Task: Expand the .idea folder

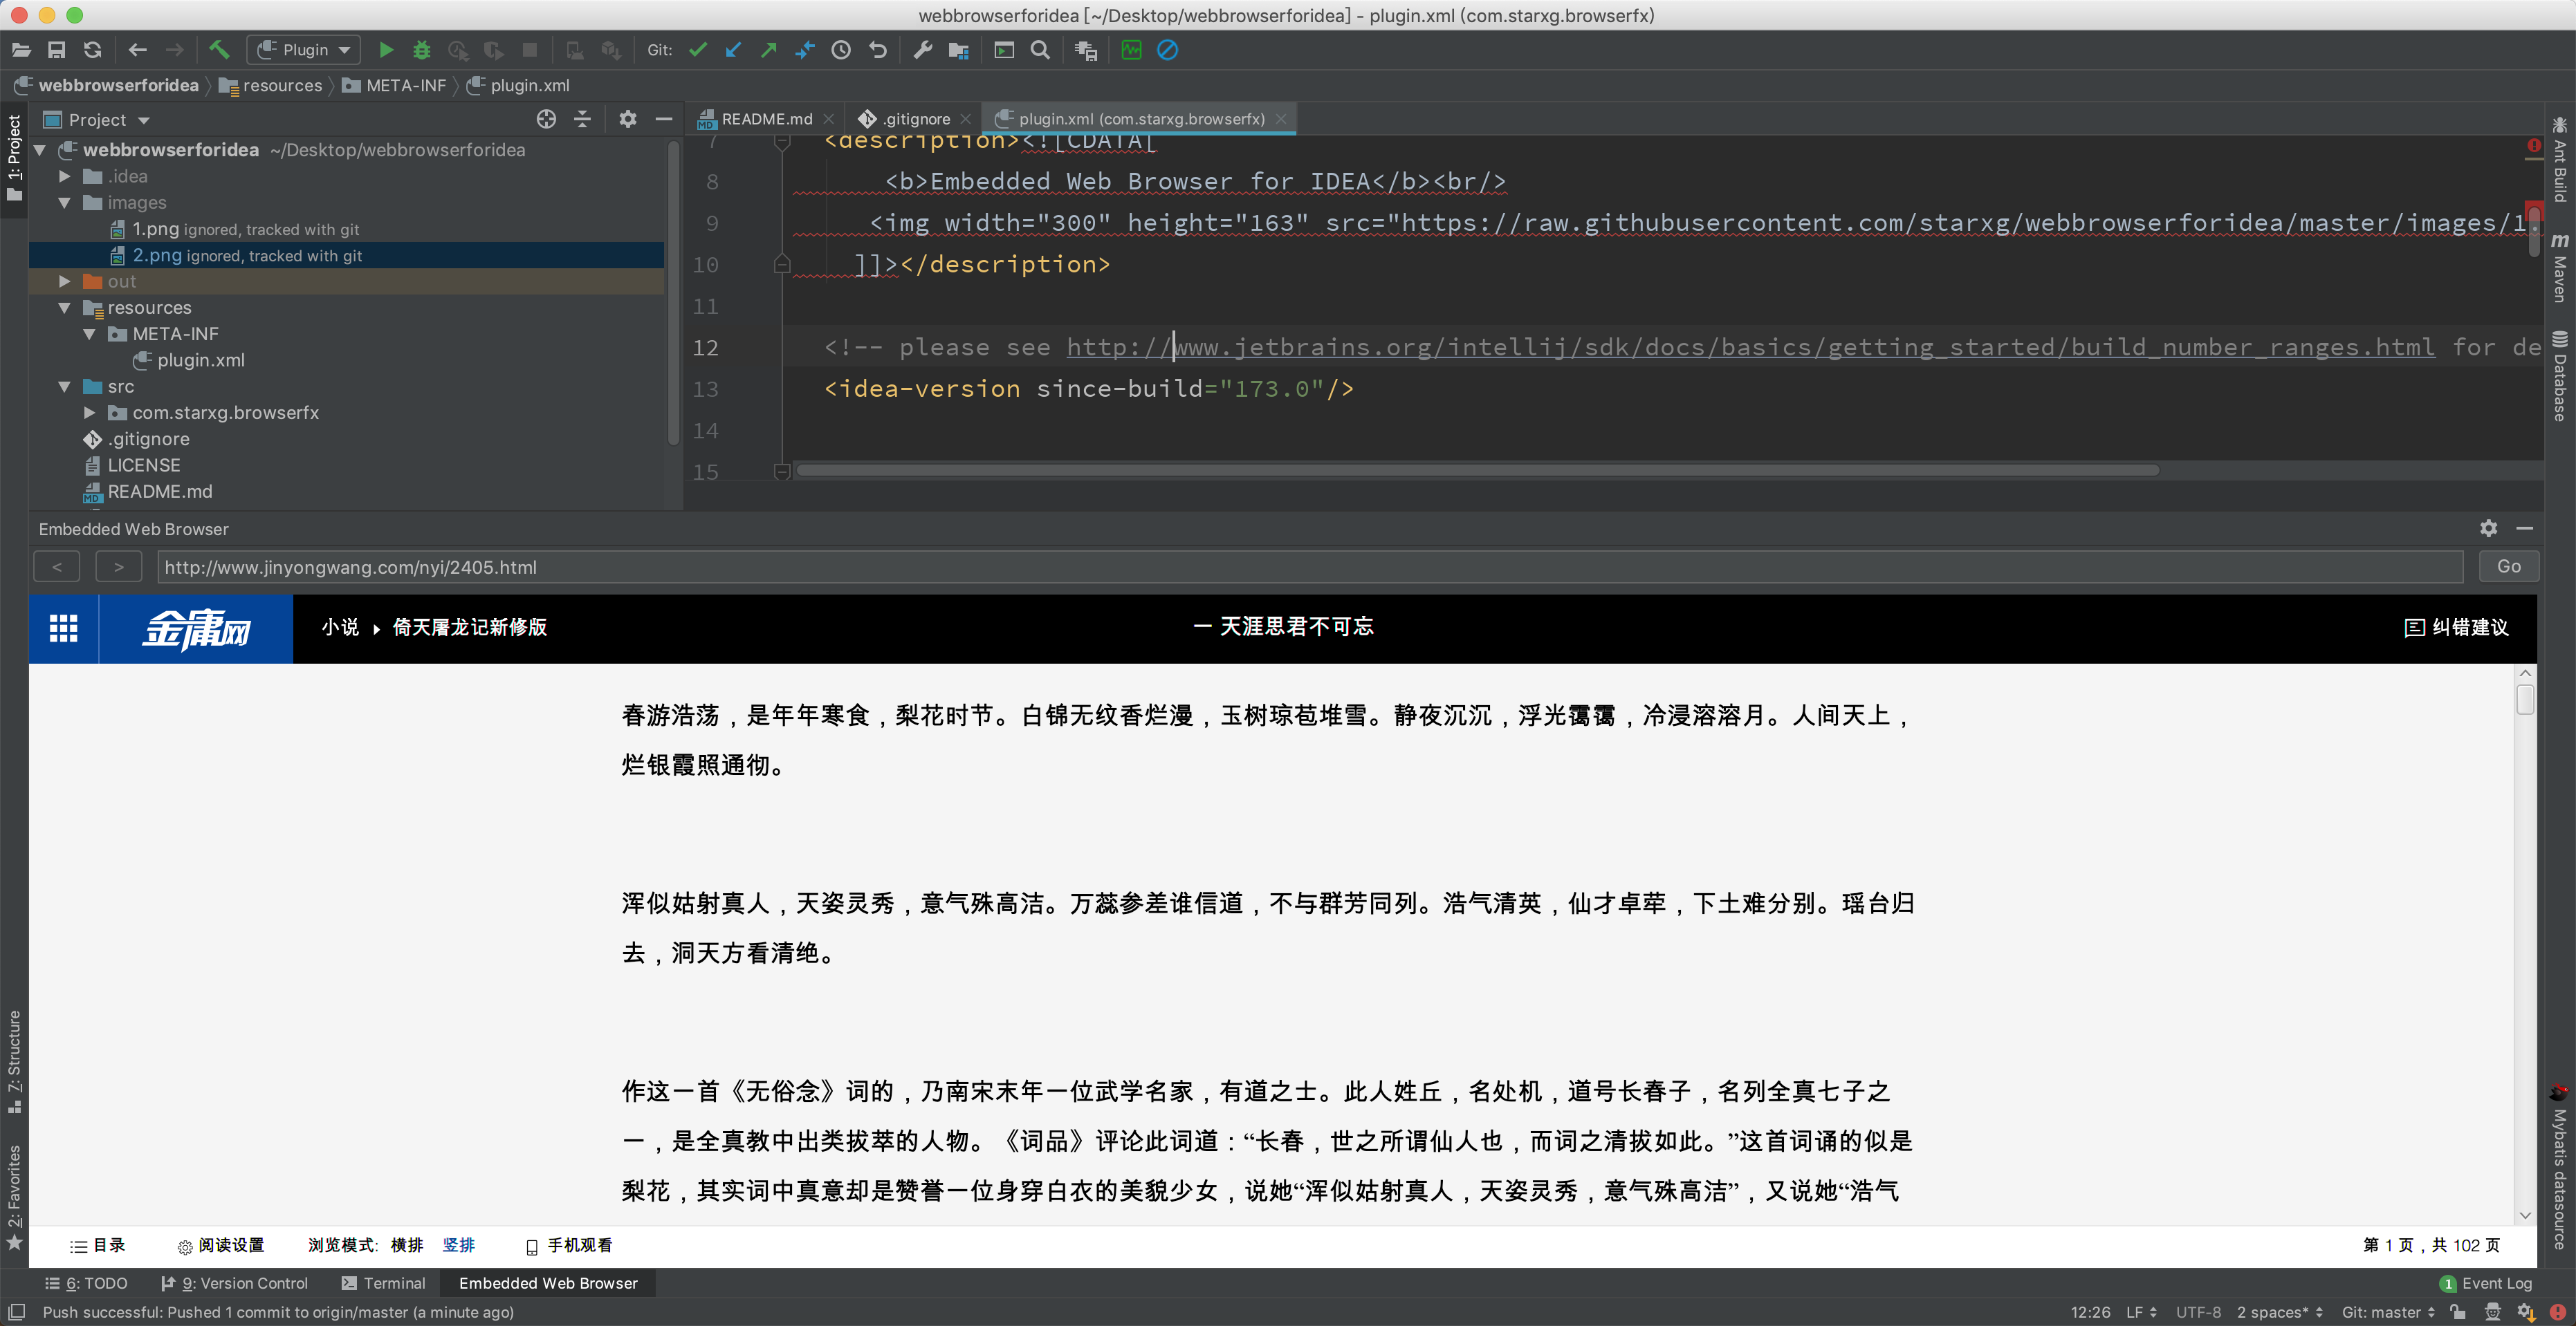Action: (x=65, y=176)
